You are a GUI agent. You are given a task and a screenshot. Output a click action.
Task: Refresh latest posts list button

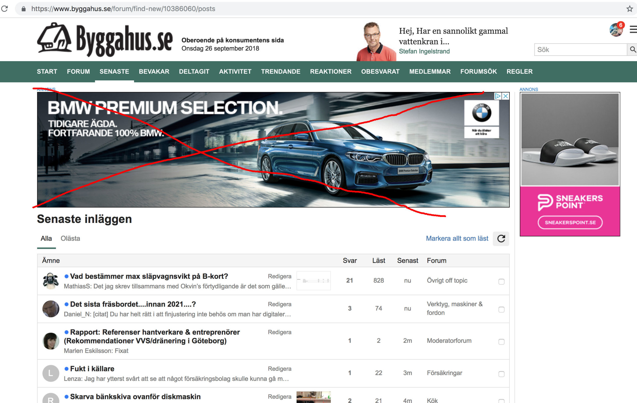501,238
